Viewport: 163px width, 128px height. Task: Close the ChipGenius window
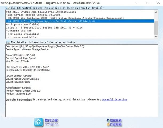point(158,3)
